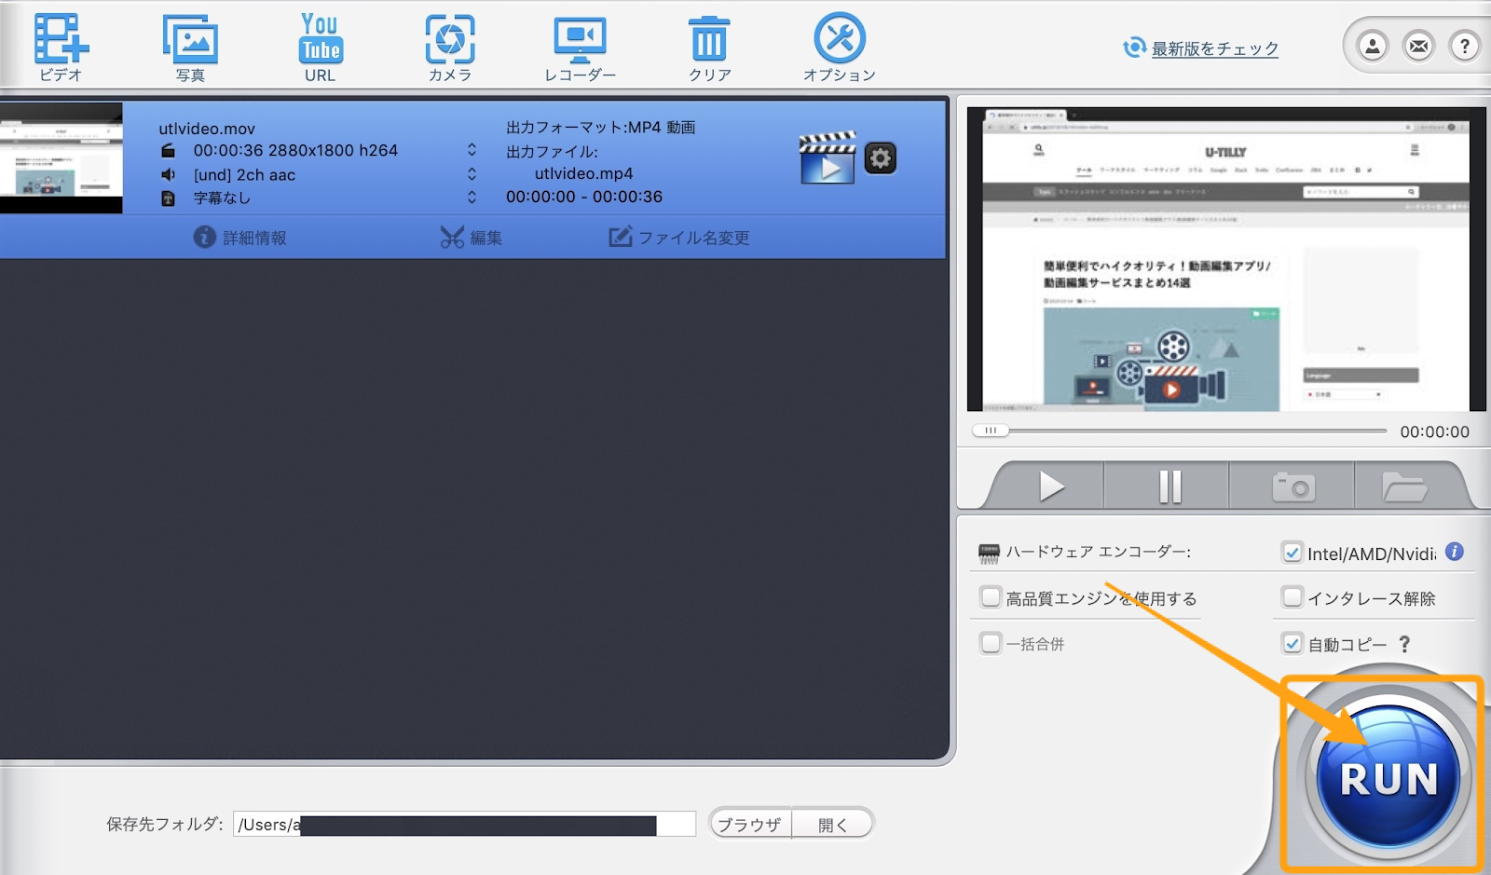Click the hardware encoder chip icon
Viewport: 1491px width, 875px height.
pyautogui.click(x=989, y=554)
